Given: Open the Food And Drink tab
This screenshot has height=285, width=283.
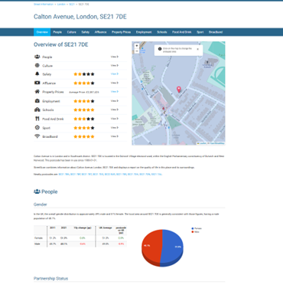Looking at the screenshot, I should coord(182,32).
